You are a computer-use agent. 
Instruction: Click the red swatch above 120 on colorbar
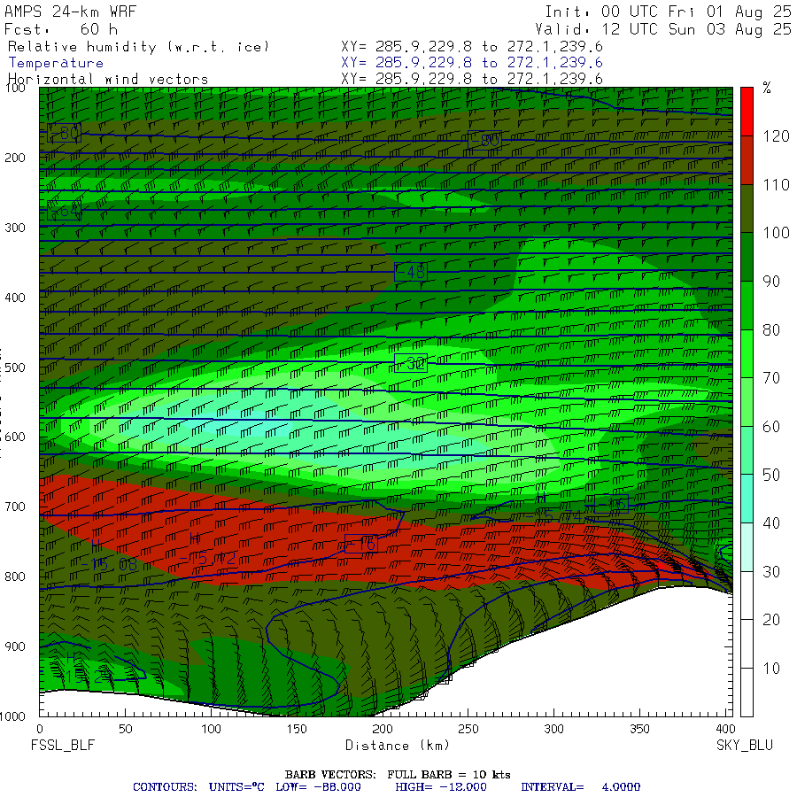pyautogui.click(x=747, y=112)
